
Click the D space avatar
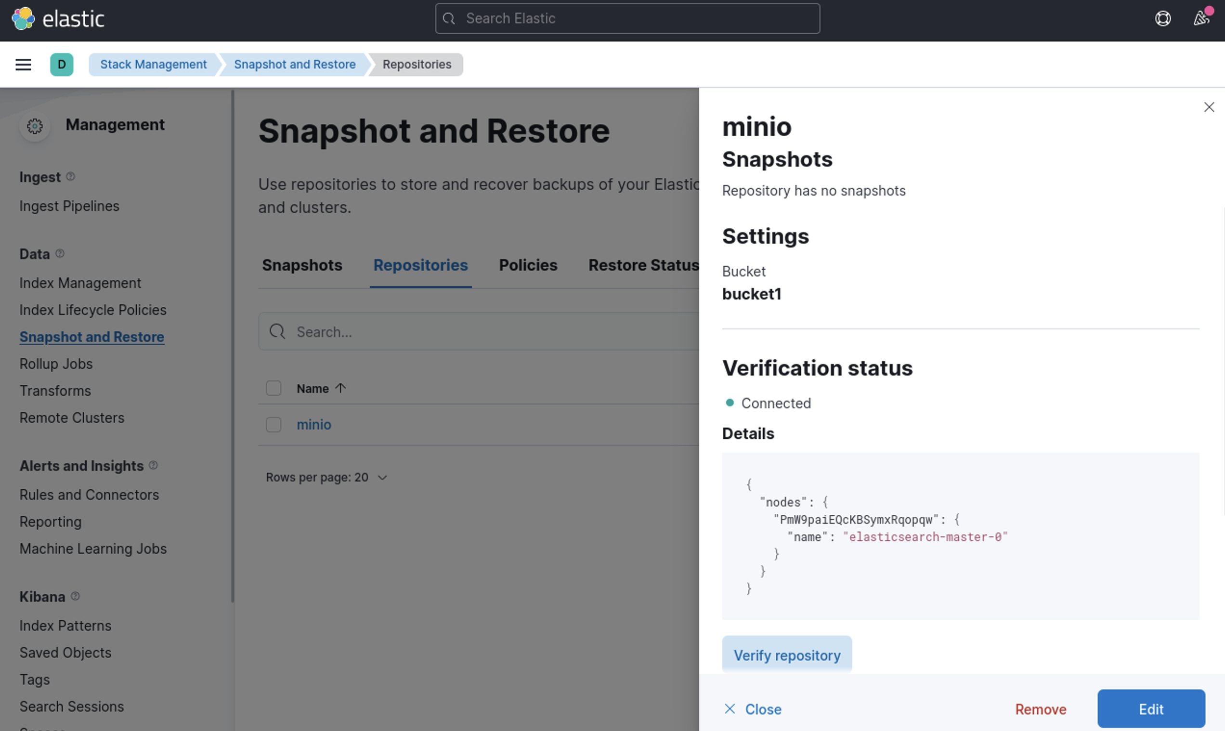point(62,65)
